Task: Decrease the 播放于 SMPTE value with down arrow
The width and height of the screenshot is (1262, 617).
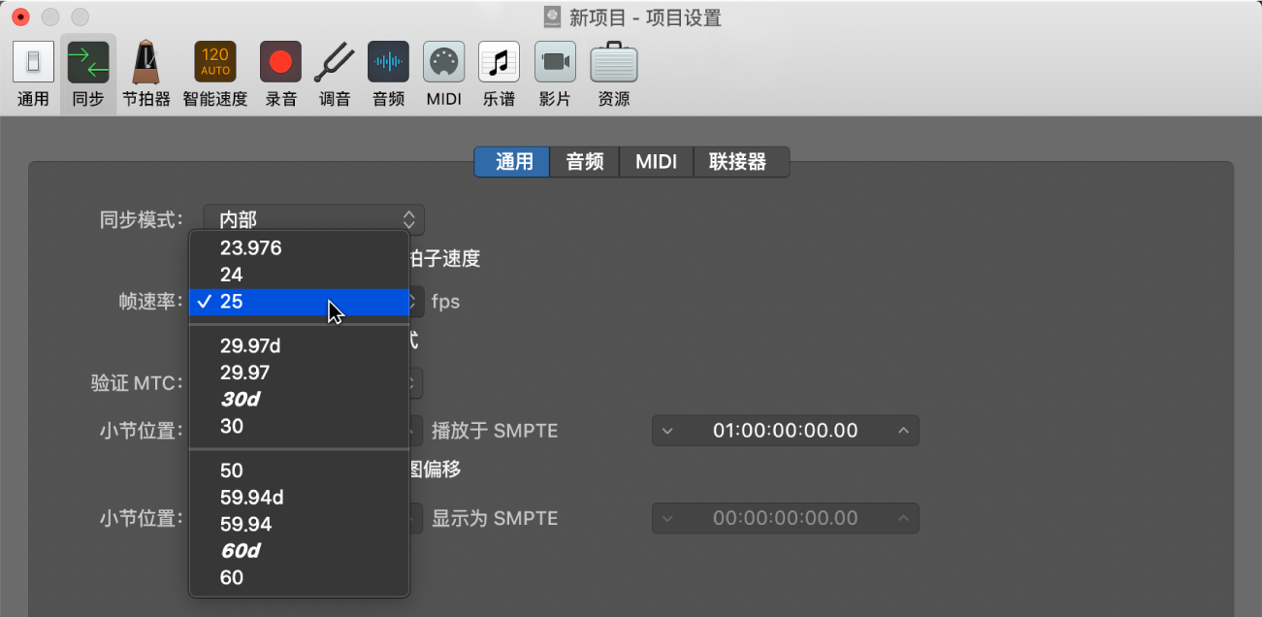Action: pyautogui.click(x=667, y=431)
